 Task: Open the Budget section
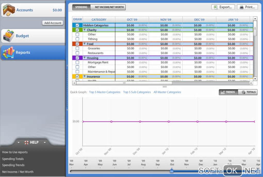click(x=33, y=36)
